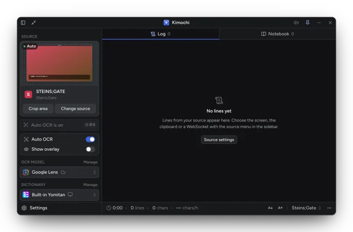Image resolution: width=353 pixels, height=232 pixels.
Task: Click the red S game icon
Action: tap(28, 94)
